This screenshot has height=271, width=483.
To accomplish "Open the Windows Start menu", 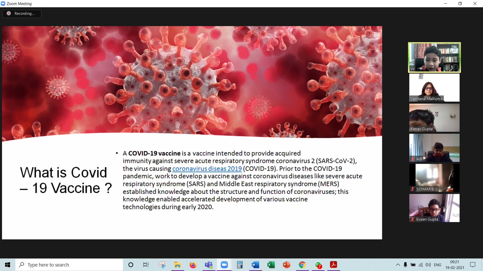I will pyautogui.click(x=7, y=265).
